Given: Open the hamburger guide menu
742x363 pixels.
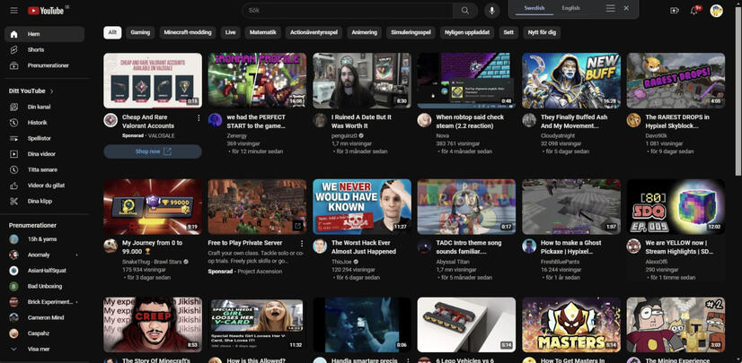Looking at the screenshot, I should pyautogui.click(x=13, y=11).
